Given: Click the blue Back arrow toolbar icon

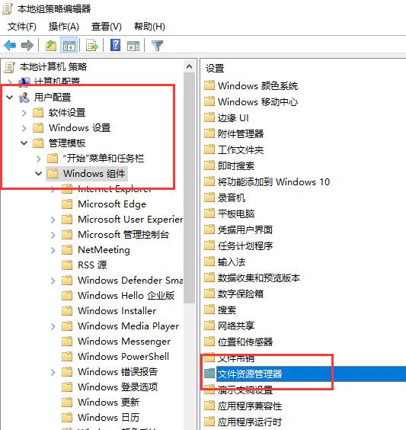Looking at the screenshot, I should [x=10, y=45].
